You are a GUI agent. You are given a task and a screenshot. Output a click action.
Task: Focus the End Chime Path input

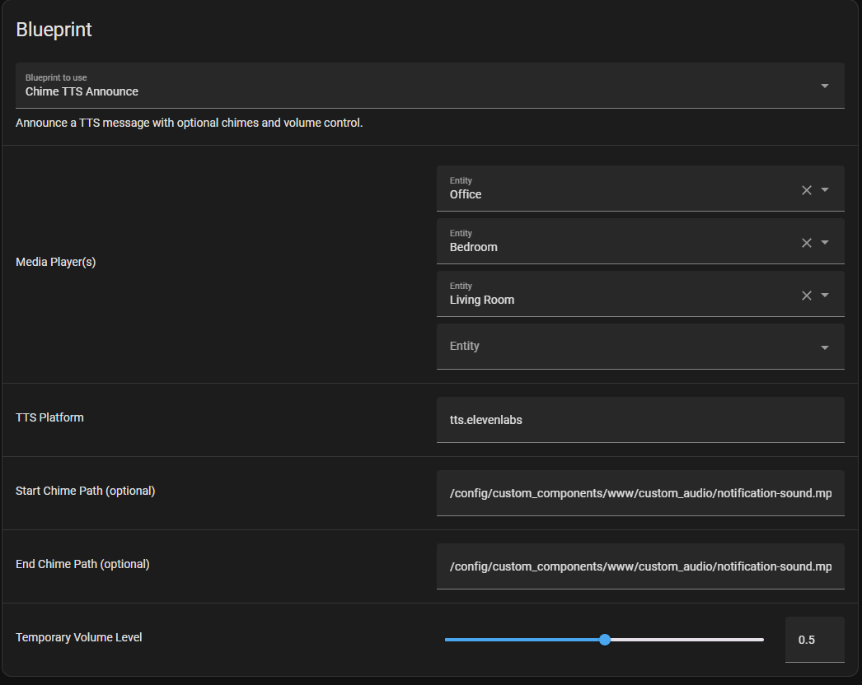coord(639,566)
